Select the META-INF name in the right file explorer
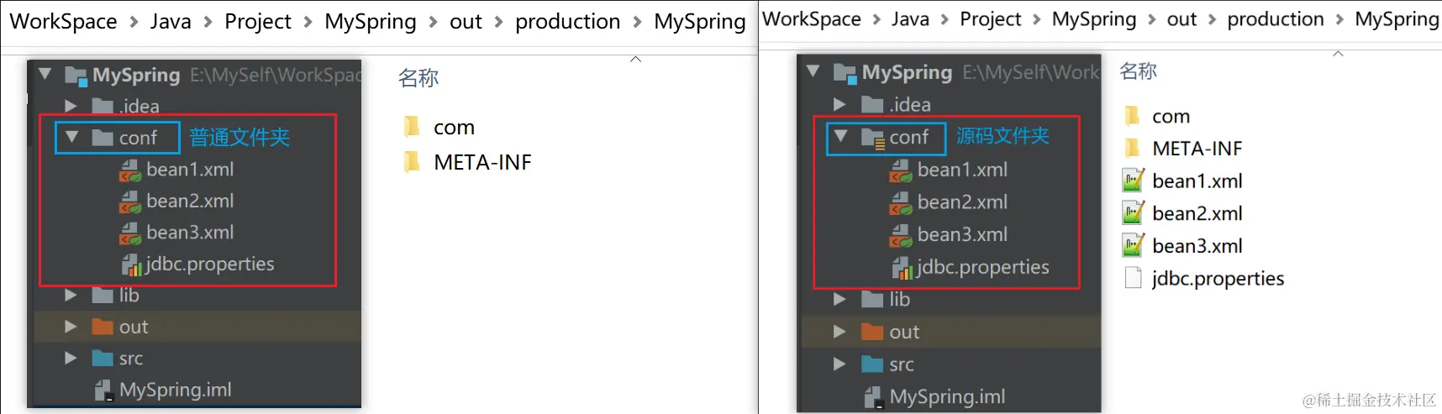 1197,149
